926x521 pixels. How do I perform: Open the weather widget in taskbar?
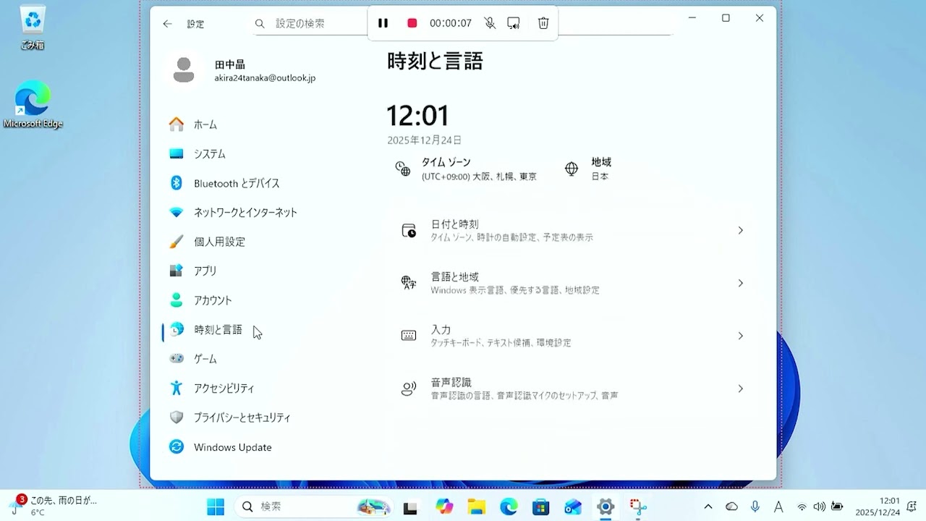[x=54, y=506]
